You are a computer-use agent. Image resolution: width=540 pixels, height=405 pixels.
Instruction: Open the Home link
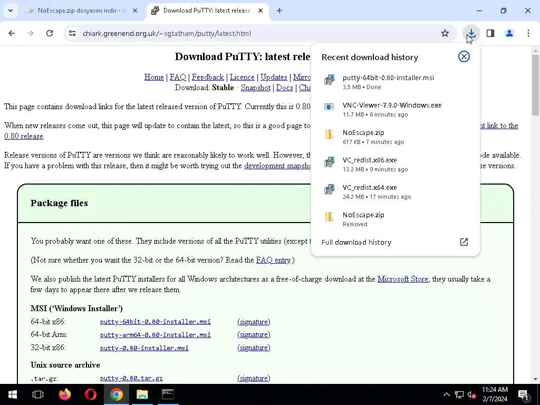[x=154, y=77]
